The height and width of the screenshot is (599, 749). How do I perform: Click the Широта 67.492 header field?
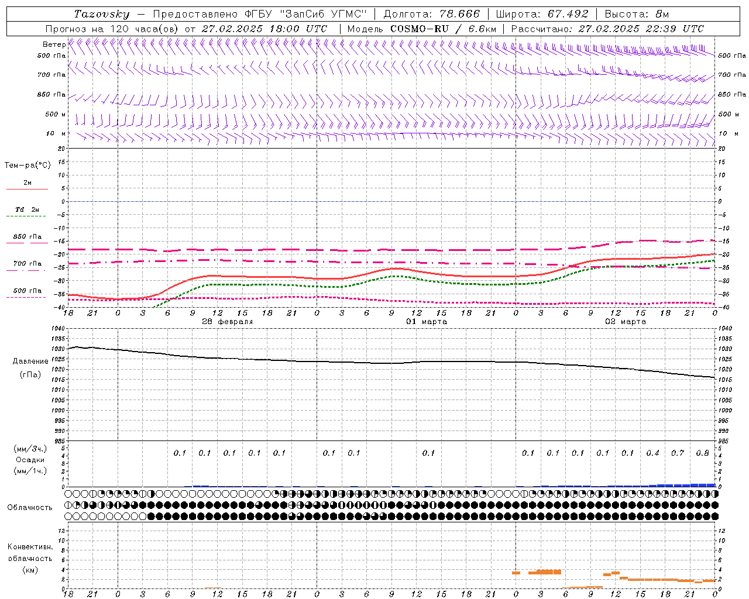[542, 14]
